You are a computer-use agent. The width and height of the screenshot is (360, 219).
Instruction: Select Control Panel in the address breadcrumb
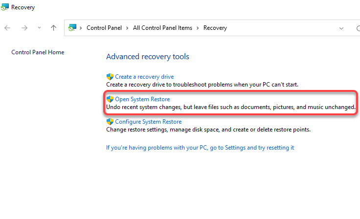[x=104, y=28]
